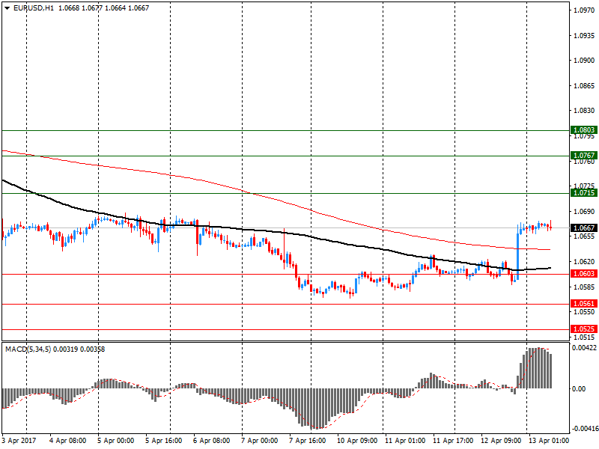Image resolution: width=599 pixels, height=449 pixels.
Task: Select the red 1.0525 support level label
Action: (584, 329)
